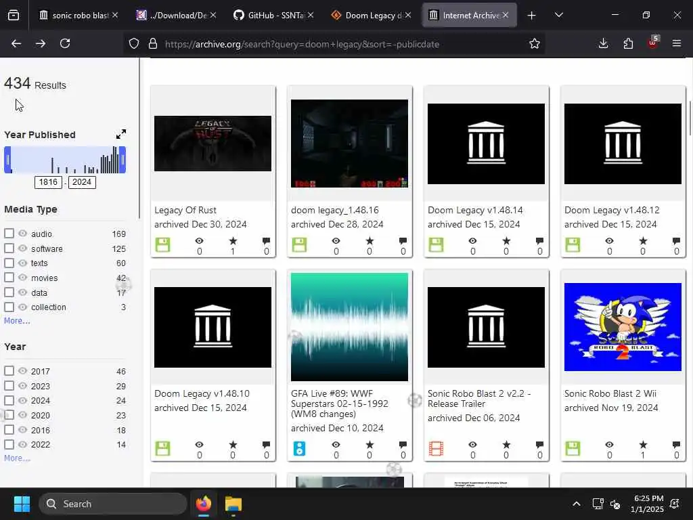Close the Doom Legacy tab
The width and height of the screenshot is (693, 520).
point(408,16)
